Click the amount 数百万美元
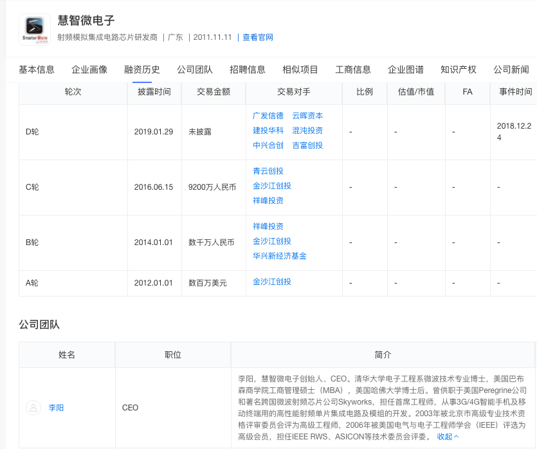The image size is (537, 449). (208, 283)
